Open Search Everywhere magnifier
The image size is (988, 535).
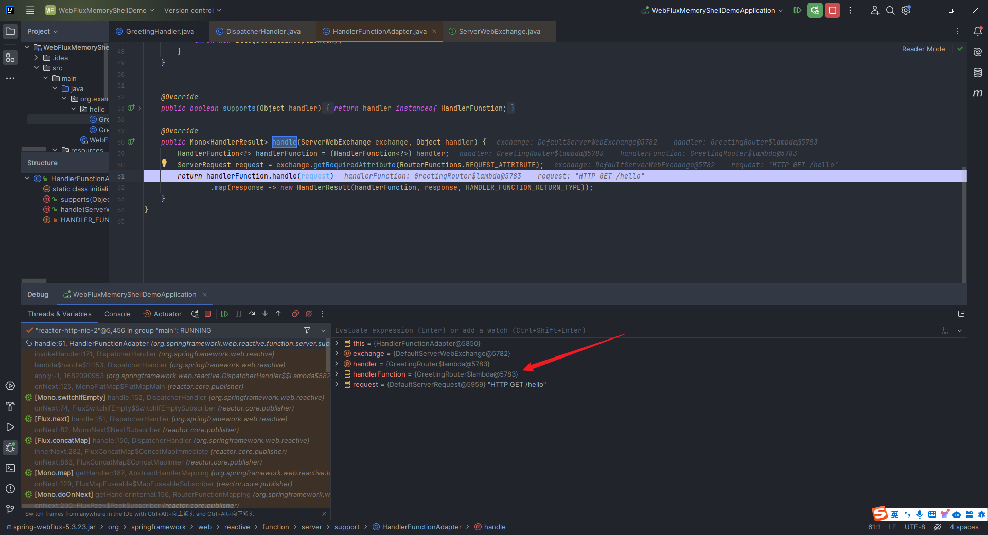890,10
